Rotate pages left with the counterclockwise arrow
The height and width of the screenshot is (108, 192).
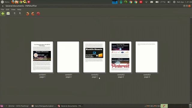[x=28, y=14]
